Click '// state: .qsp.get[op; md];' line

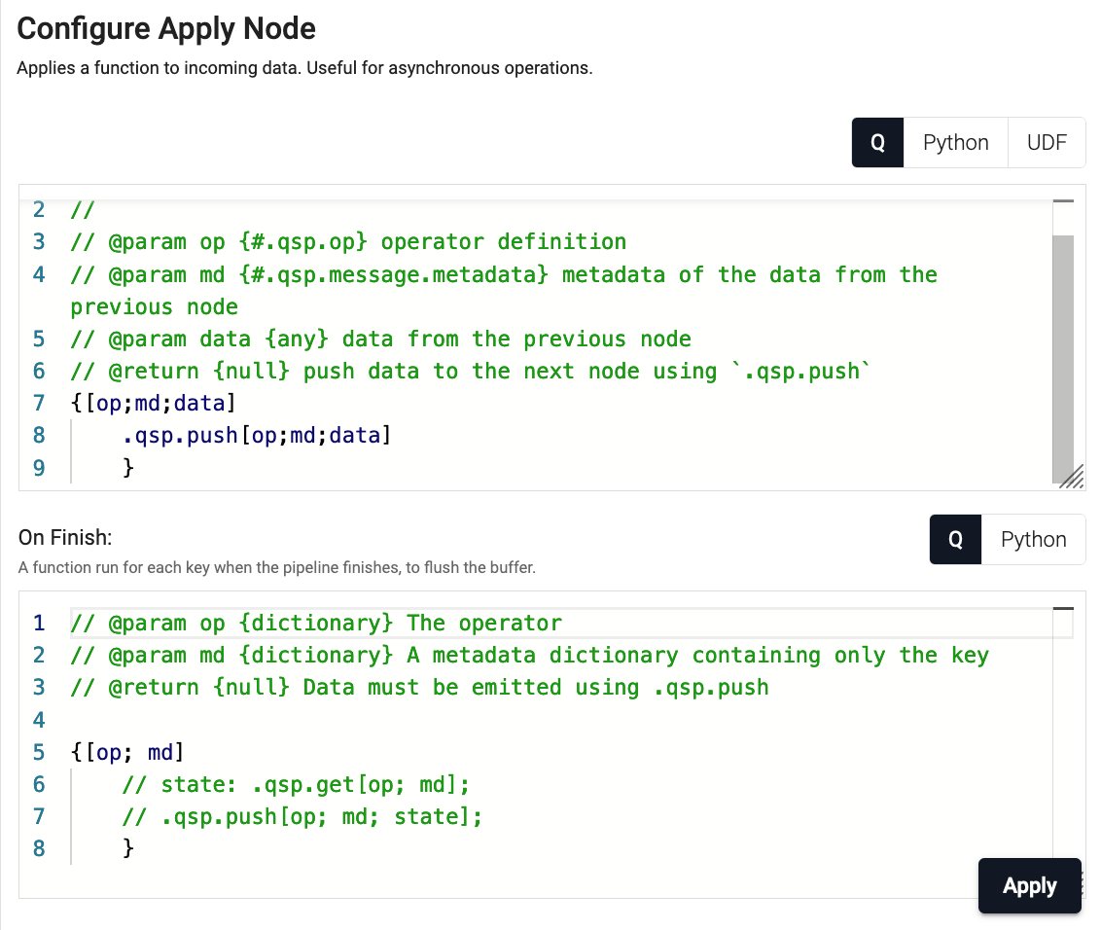pos(296,784)
